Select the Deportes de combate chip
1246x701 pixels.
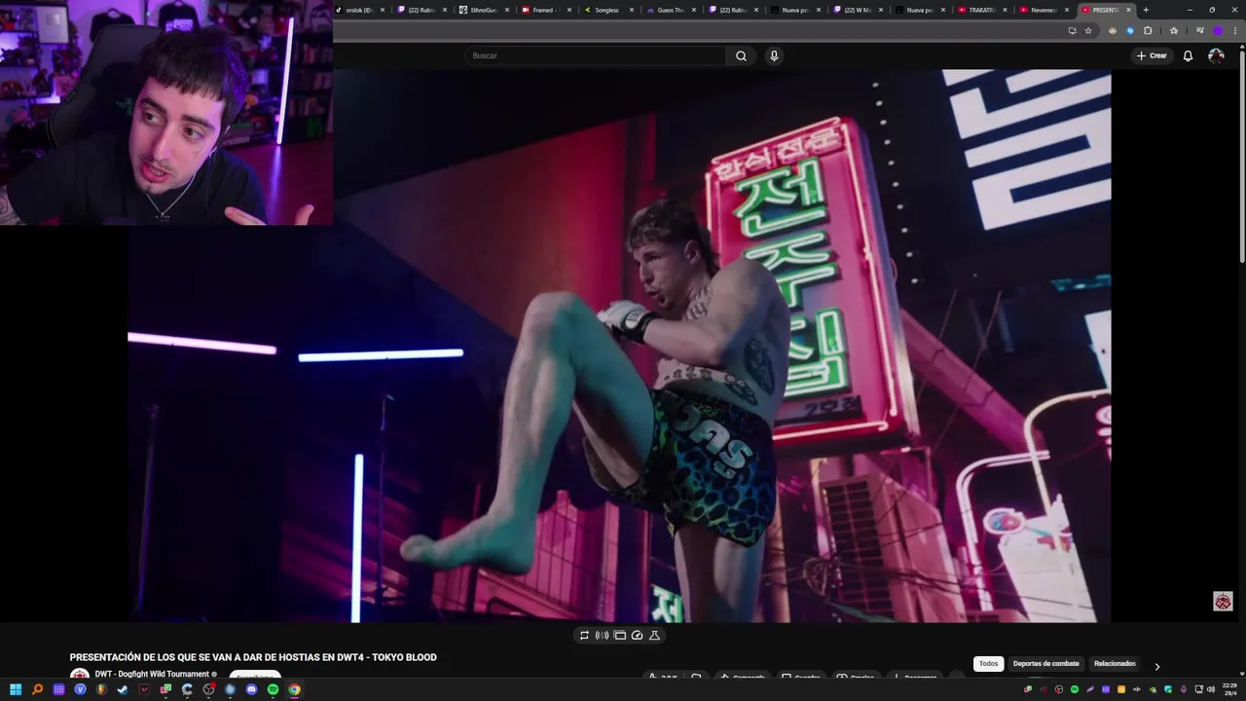[1045, 664]
